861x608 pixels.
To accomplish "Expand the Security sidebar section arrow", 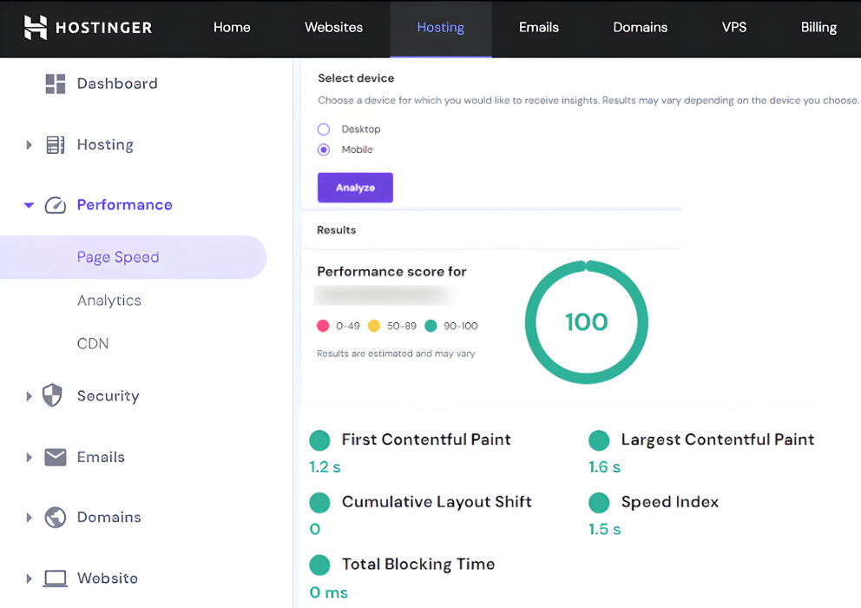I will click(29, 396).
